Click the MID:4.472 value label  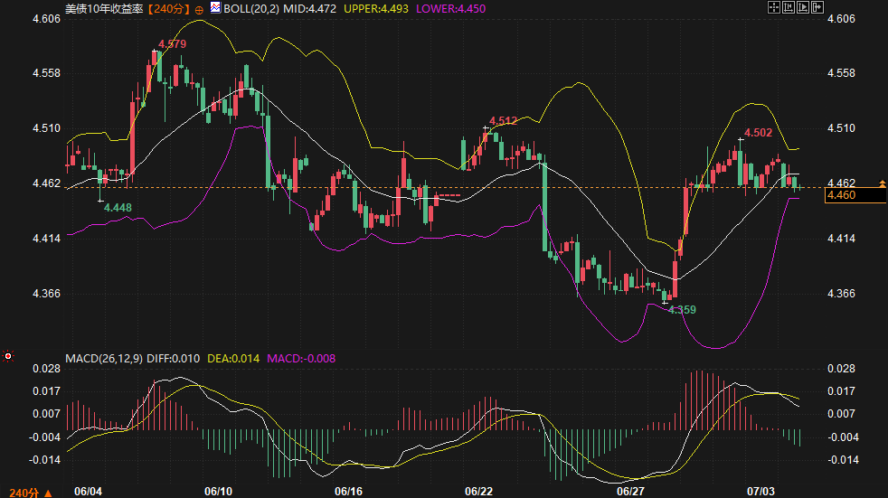pos(309,8)
